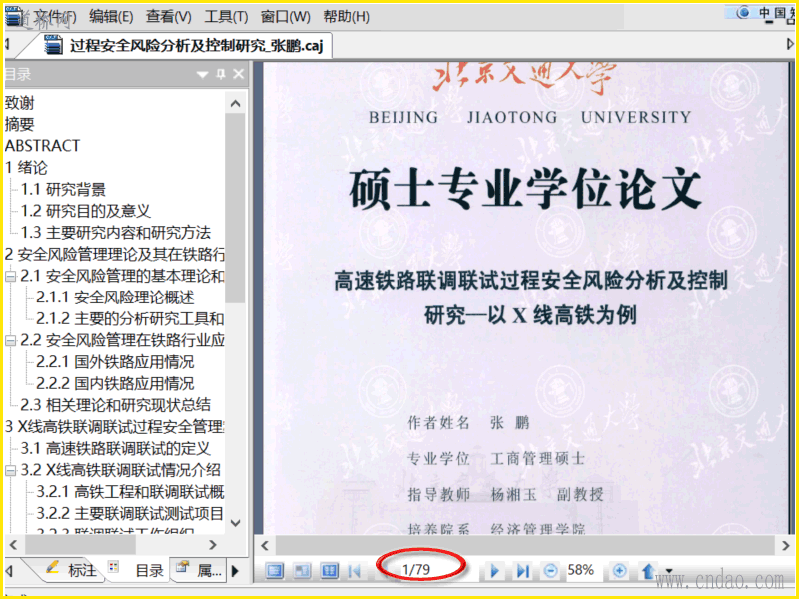Go to chapter 1 绪论
Screen dimensions: 799x599
[x=26, y=167]
